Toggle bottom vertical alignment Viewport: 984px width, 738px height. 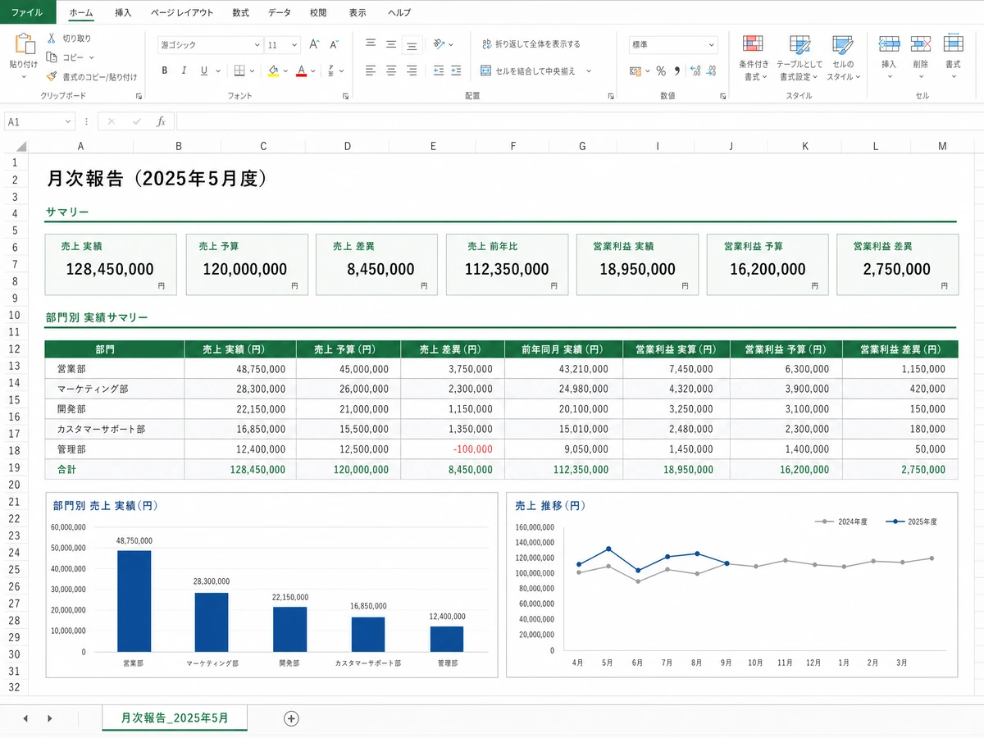tap(412, 44)
